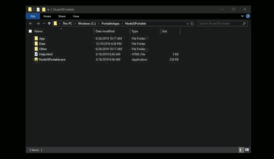This screenshot has width=274, height=159.
Task: Click the 5 items status text
Action: [x=34, y=150]
